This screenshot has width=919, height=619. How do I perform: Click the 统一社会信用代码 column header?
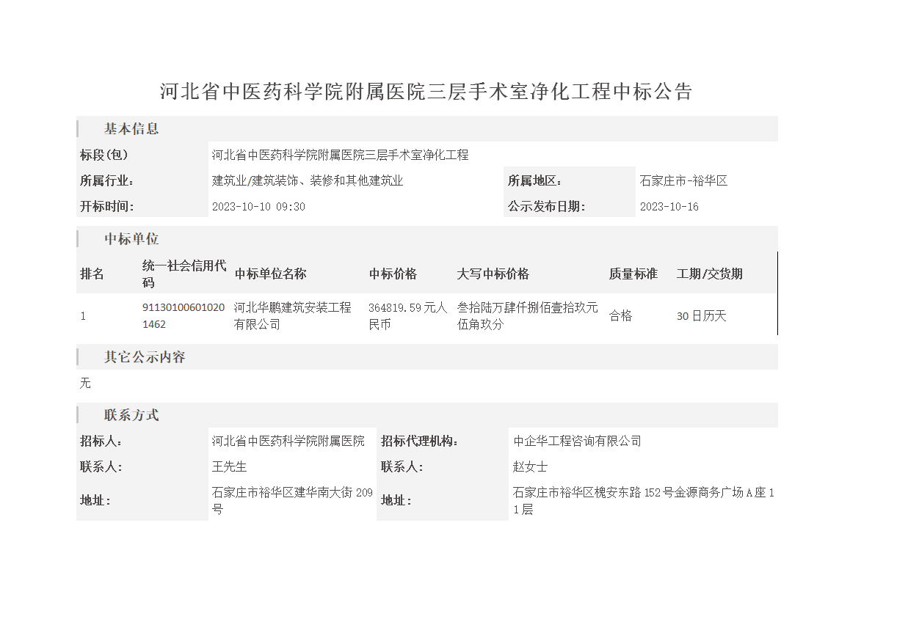184,274
